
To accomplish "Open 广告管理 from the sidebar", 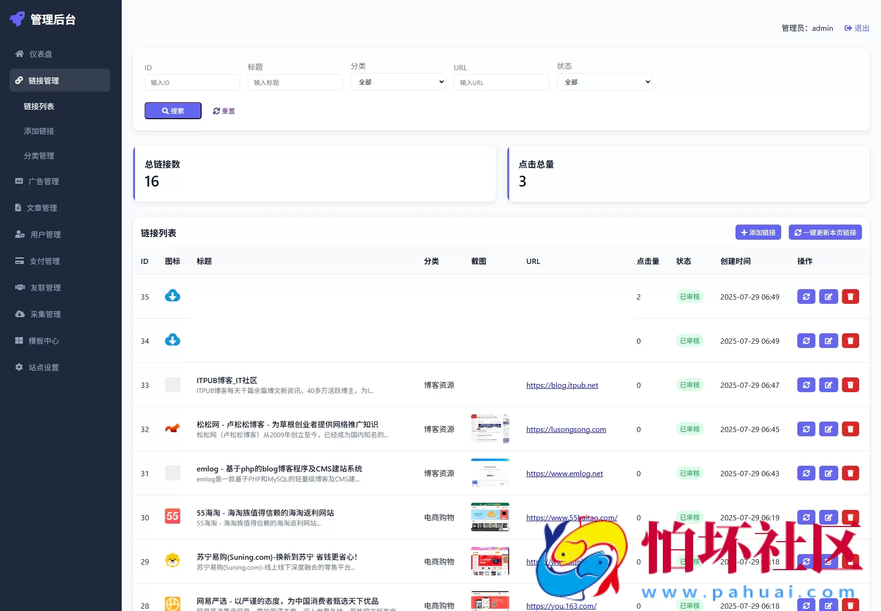I will tap(43, 181).
